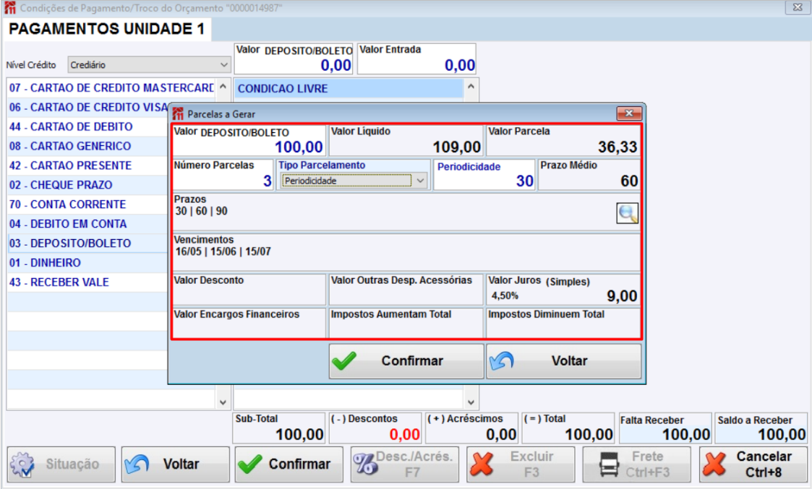The height and width of the screenshot is (489, 812).
Task: Click the Periodicidade field with value 30
Action: (484, 175)
